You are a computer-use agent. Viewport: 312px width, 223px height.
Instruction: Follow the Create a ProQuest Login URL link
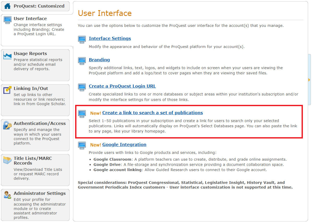(x=122, y=86)
